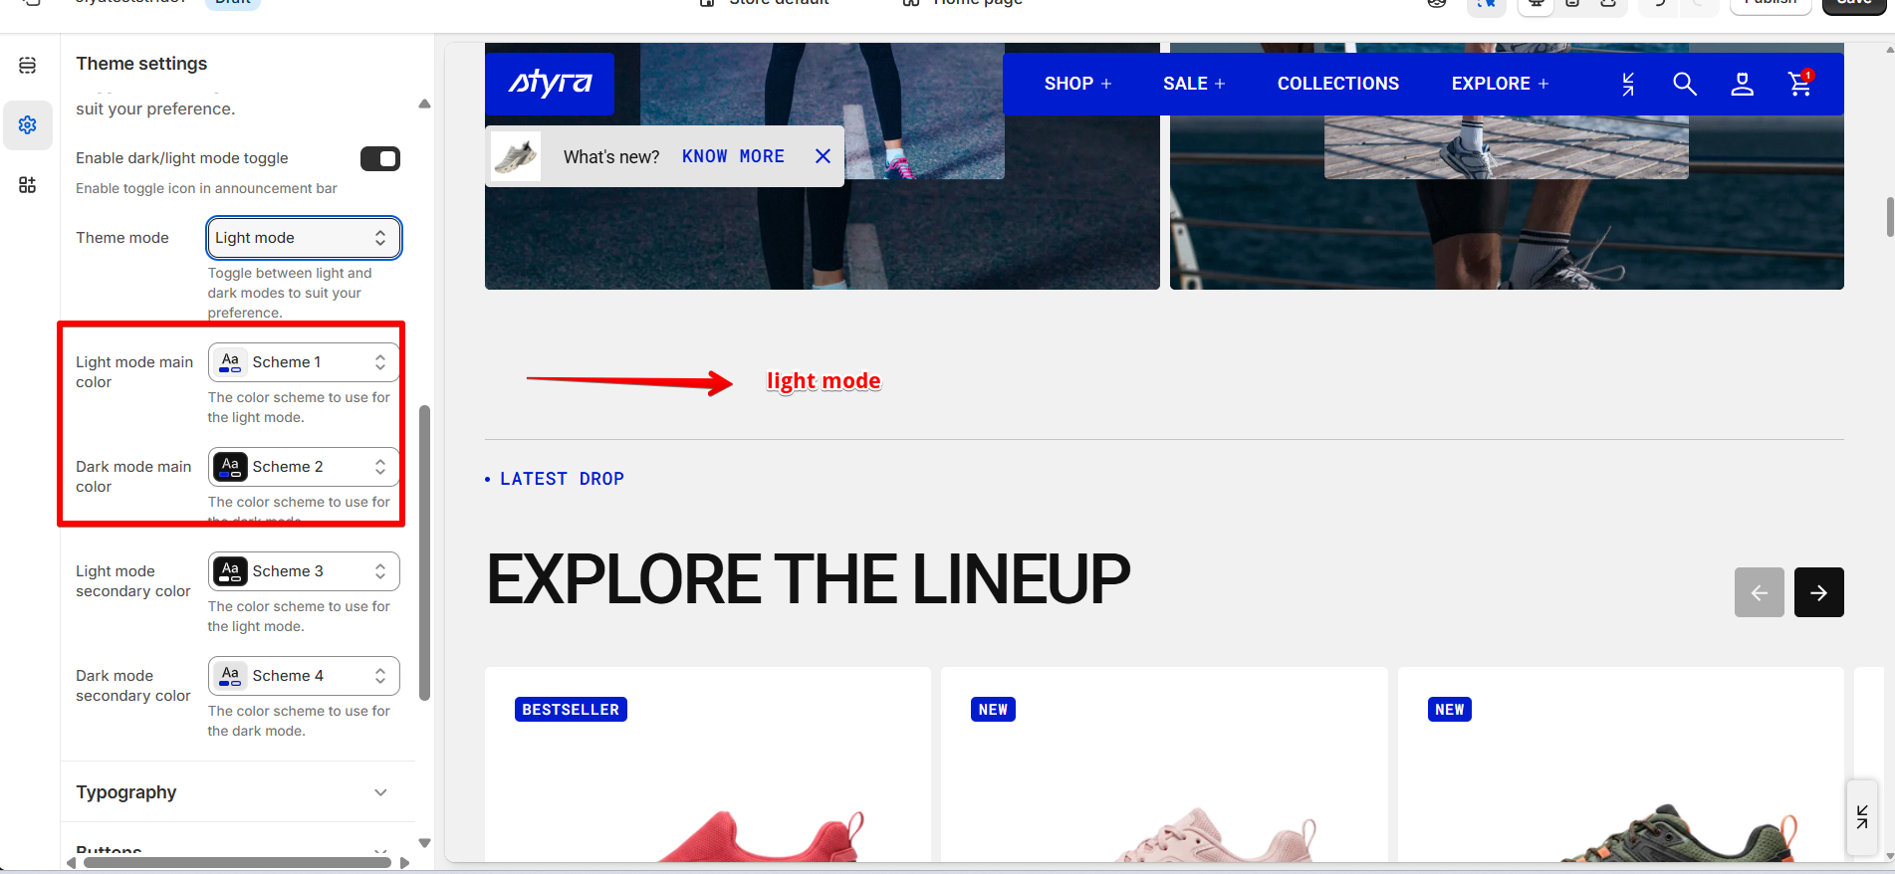The image size is (1895, 874).
Task: Close the What's new announcement
Action: click(x=823, y=156)
